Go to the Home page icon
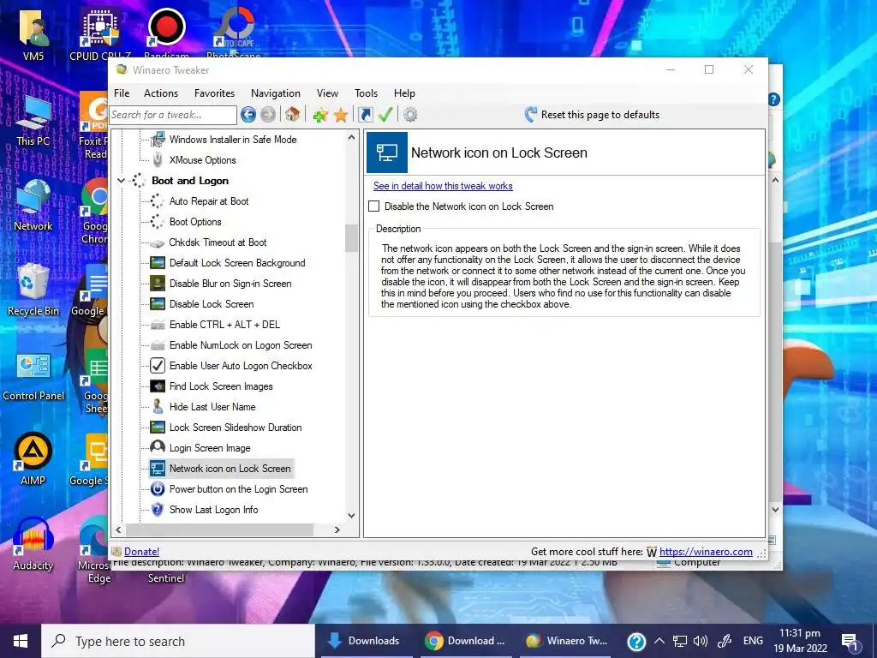This screenshot has width=877, height=658. tap(292, 115)
